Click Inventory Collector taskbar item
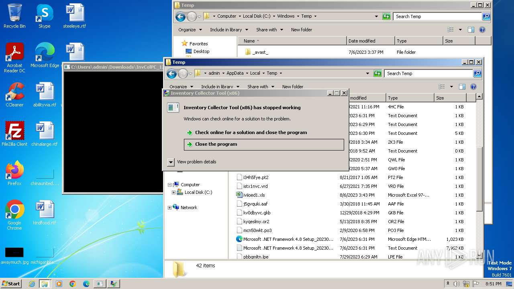Viewport: 514px width, 289px height. 113,284
